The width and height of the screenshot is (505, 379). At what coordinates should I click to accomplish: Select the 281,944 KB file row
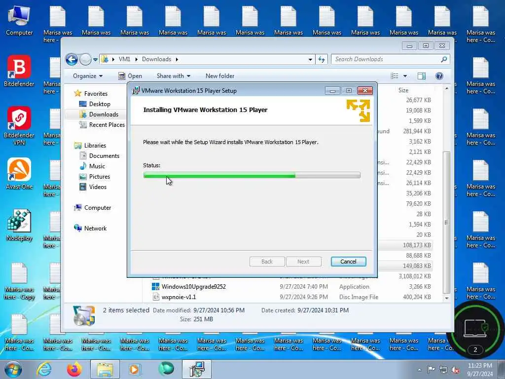[405, 131]
